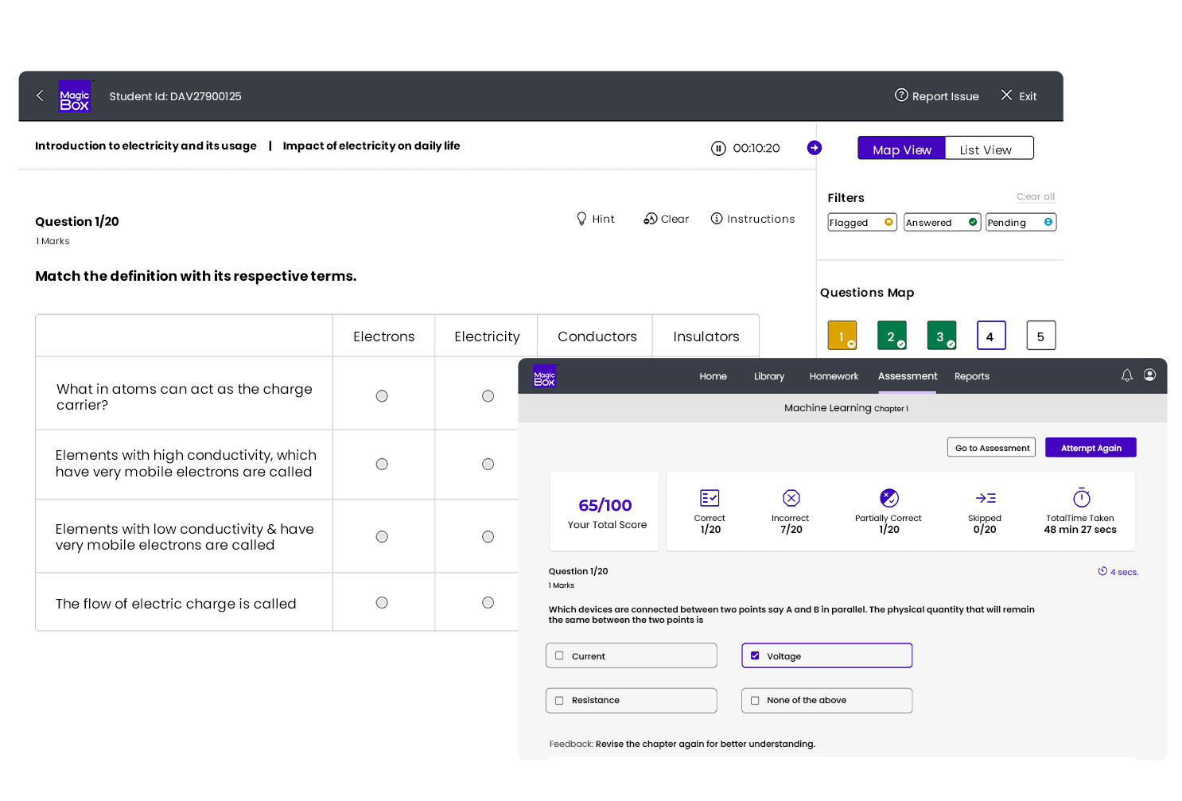The width and height of the screenshot is (1182, 801).
Task: Click the Attempt Again button
Action: (1090, 448)
